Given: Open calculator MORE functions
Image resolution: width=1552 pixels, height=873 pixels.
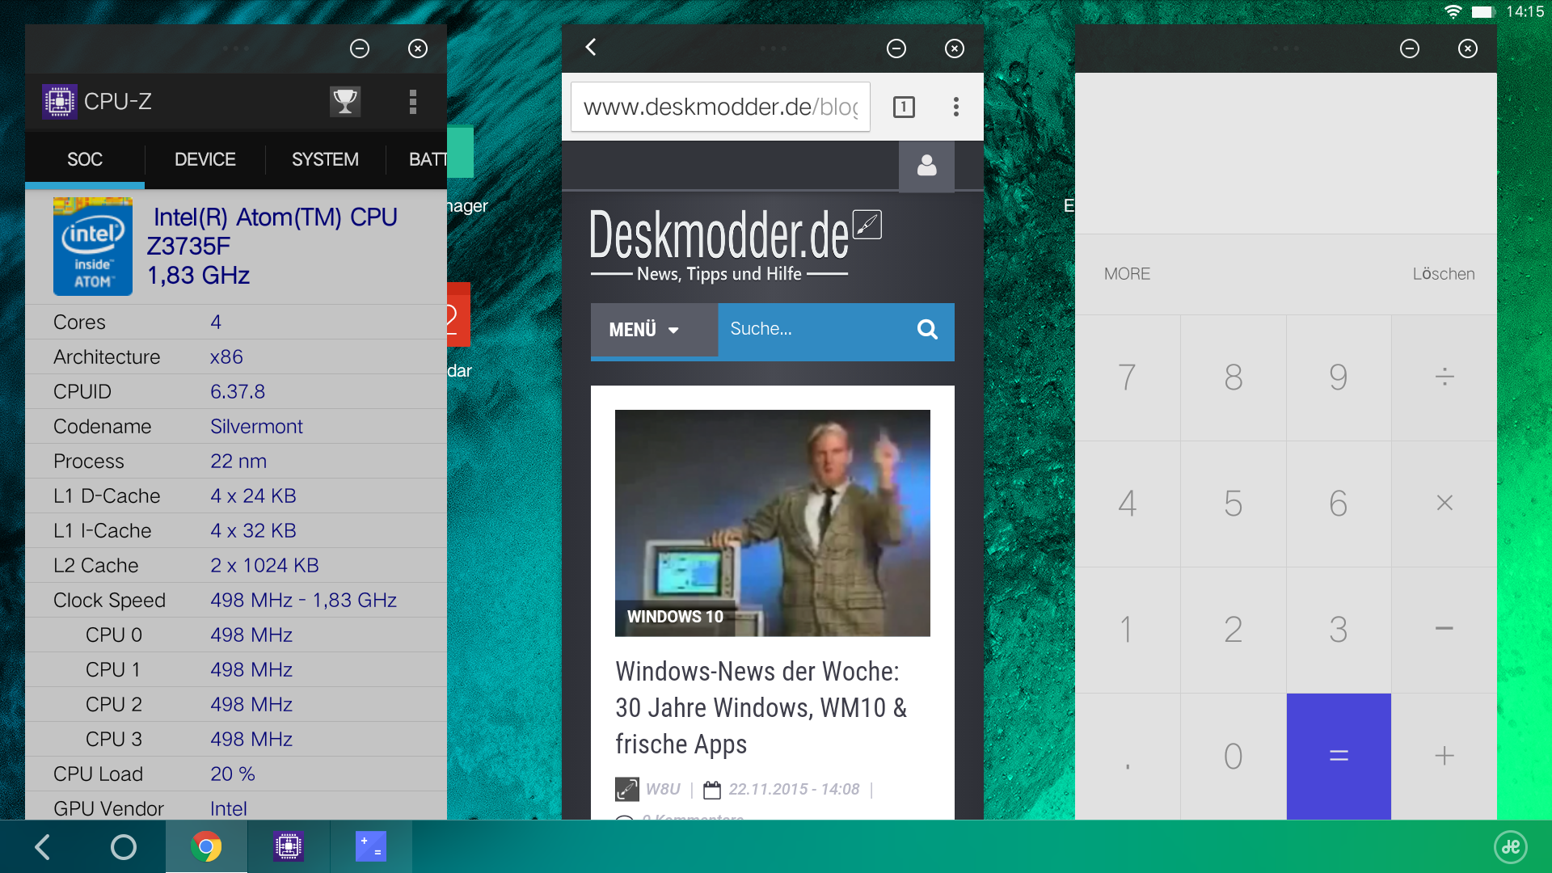Looking at the screenshot, I should (x=1127, y=274).
